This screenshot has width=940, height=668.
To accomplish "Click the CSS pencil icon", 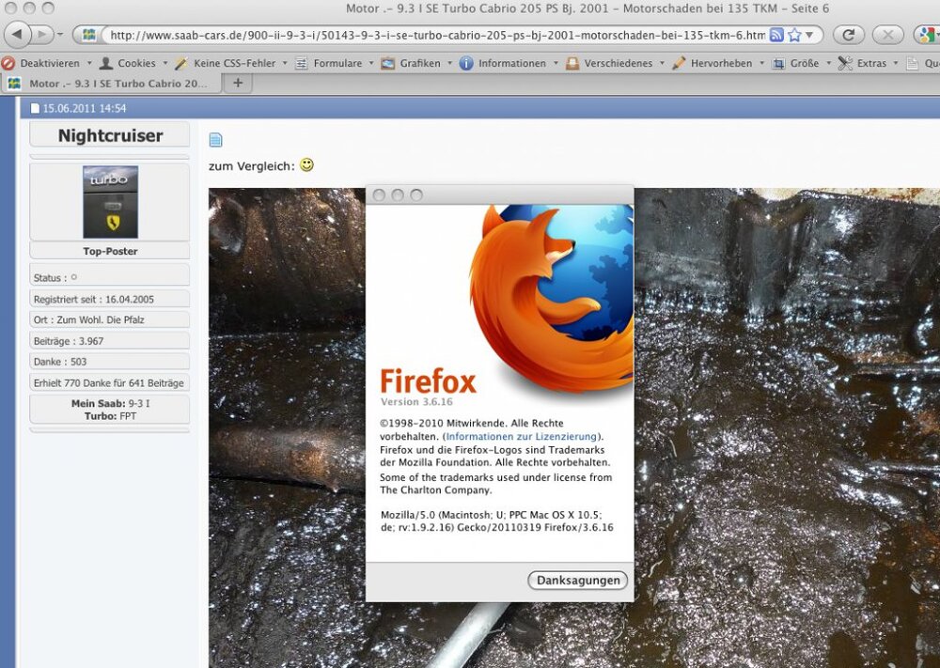I will pos(181,63).
